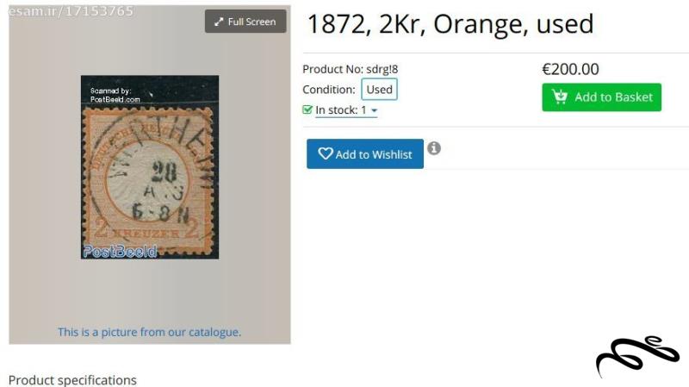Click the Scanned by PostBeeld.com caption
The image size is (689, 387).
coord(115,95)
